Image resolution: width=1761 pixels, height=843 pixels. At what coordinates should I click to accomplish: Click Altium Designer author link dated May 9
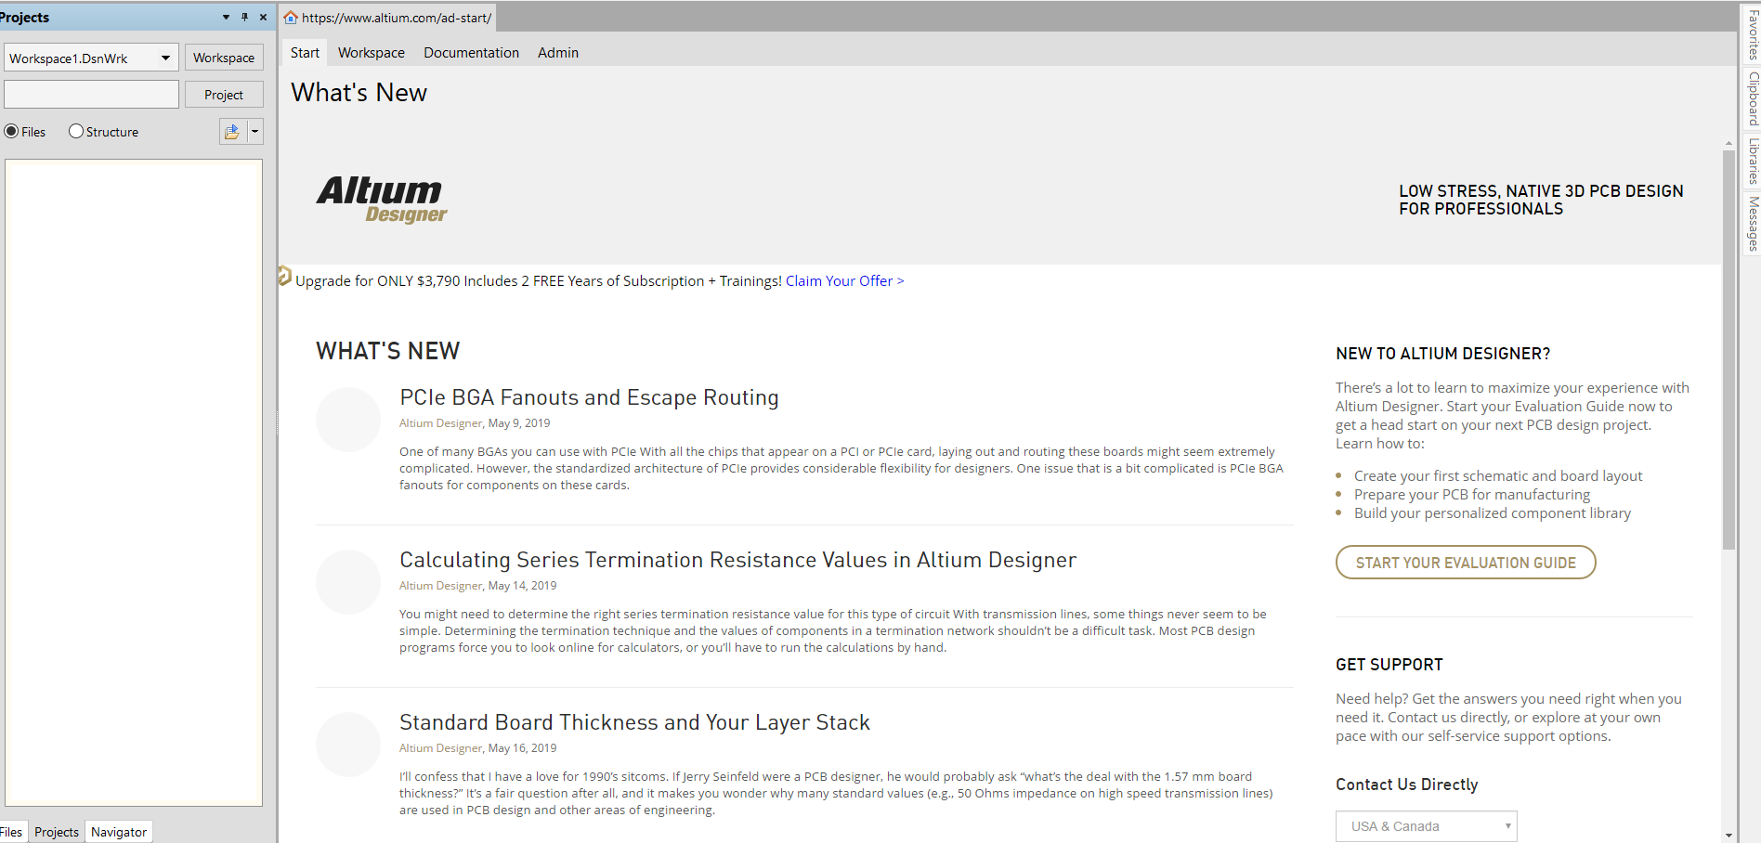click(441, 423)
